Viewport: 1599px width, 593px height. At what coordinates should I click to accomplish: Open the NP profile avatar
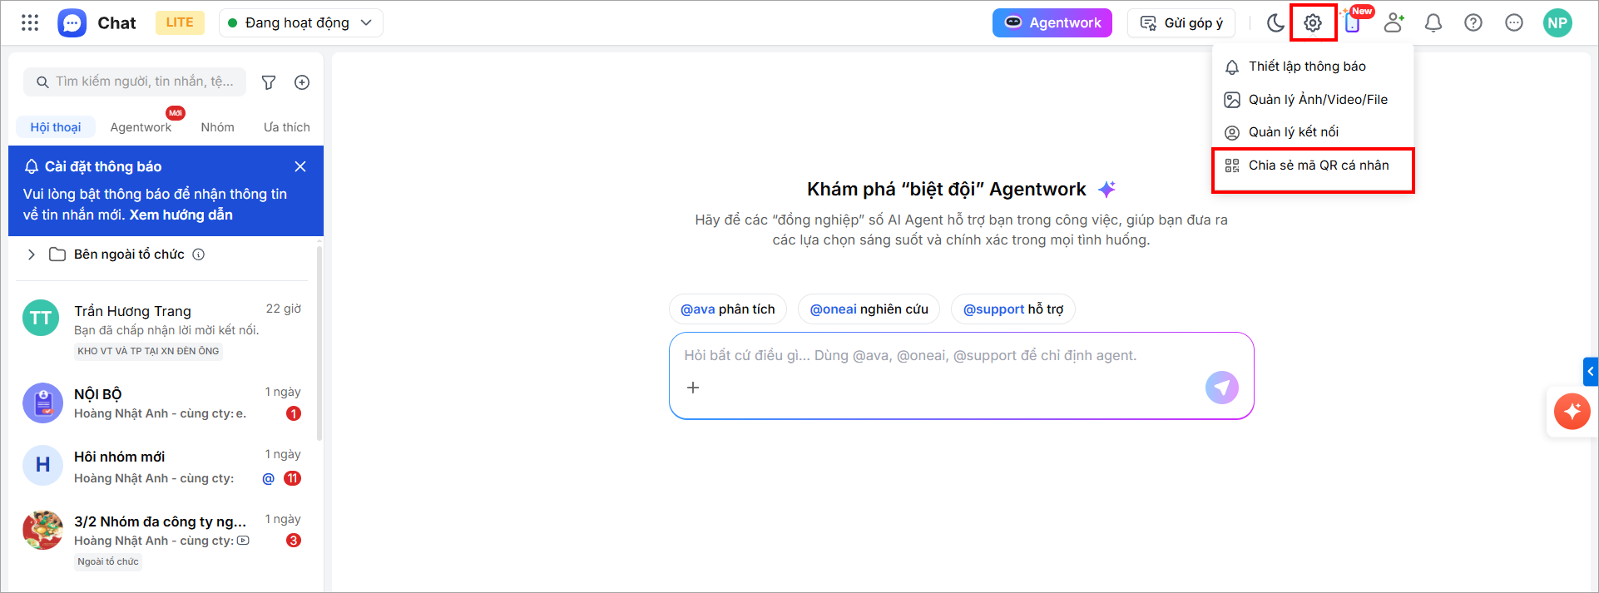[x=1557, y=22]
